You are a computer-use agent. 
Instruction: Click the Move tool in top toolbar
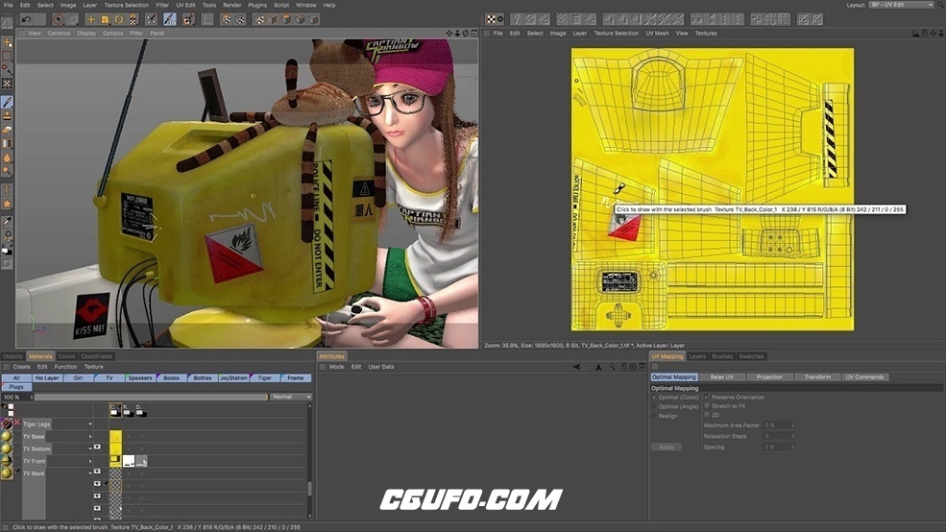90,18
